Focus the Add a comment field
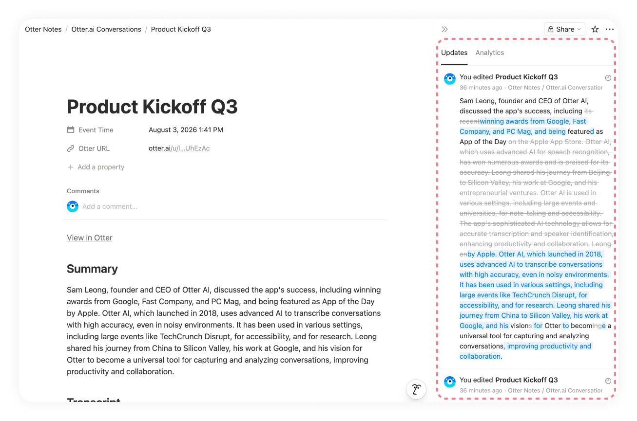 (x=110, y=206)
